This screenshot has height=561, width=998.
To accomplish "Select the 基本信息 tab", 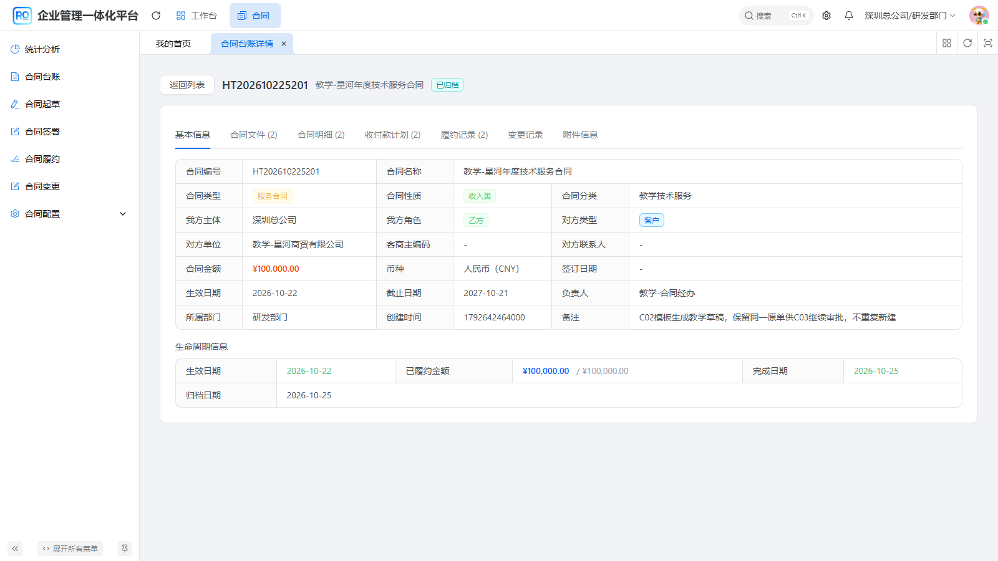I will click(x=193, y=135).
